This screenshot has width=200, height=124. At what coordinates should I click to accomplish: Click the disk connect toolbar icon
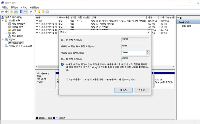click(x=30, y=12)
